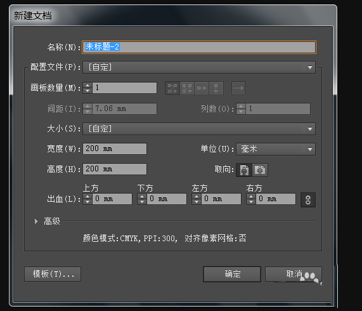Image resolution: width=362 pixels, height=311 pixels.
Task: Increase 列数 columns stepper
Action: pos(241,106)
